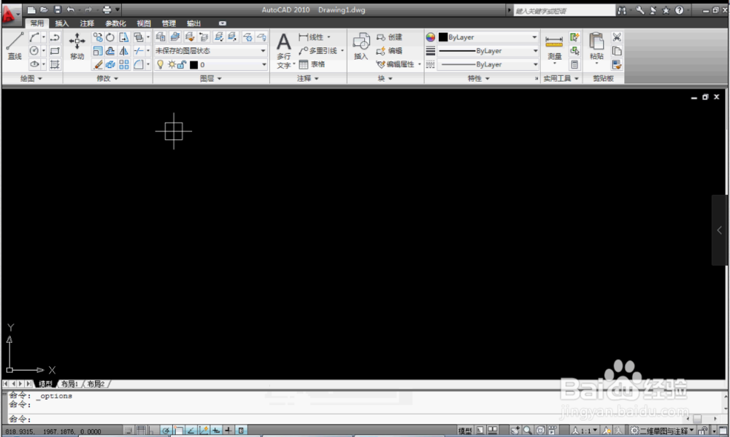Toggle Snap mode in status bar
730x437 pixels.
(x=128, y=430)
